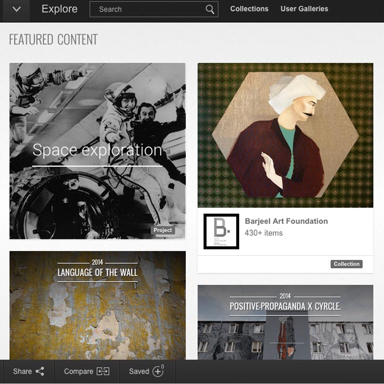384x384 pixels.
Task: Open the Barjeel Art Foundation portrait image
Action: 285,135
